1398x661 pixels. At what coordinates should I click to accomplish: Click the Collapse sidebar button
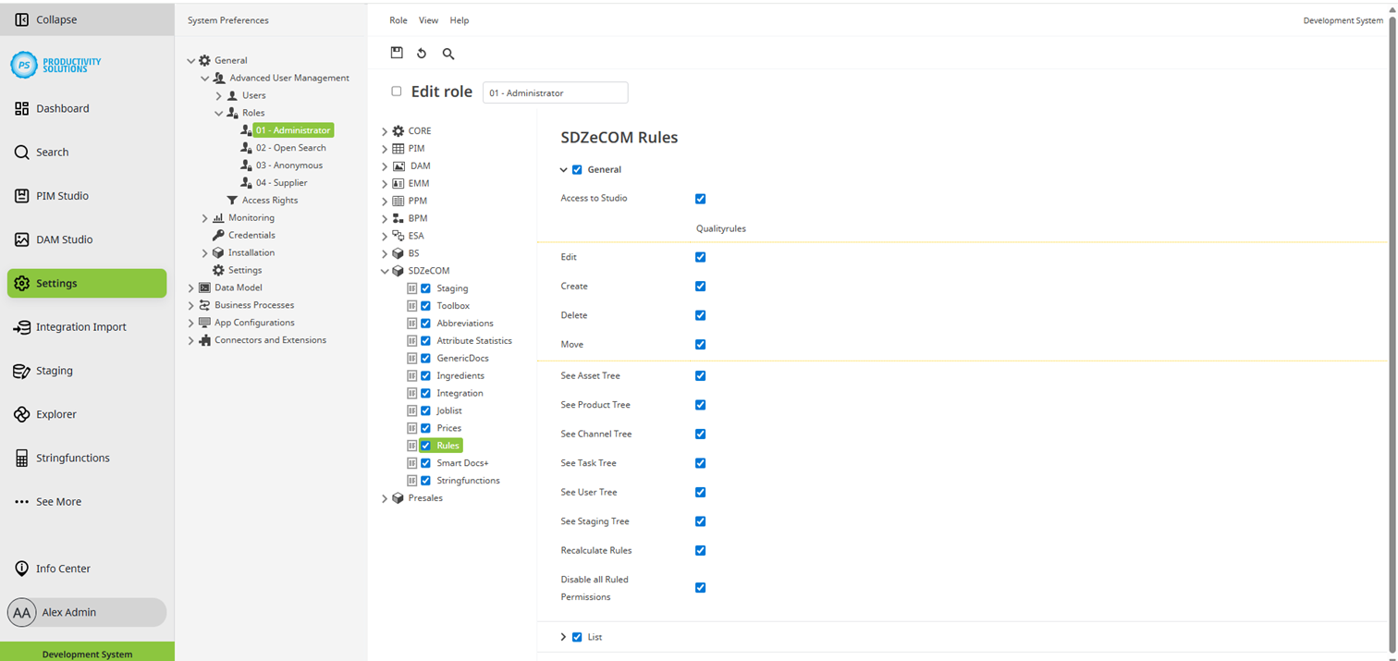point(55,19)
